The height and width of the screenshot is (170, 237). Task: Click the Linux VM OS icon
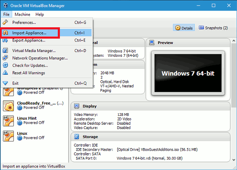coord(8,136)
